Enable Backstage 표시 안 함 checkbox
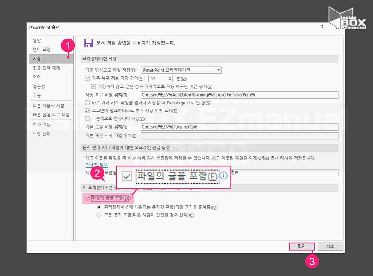Screen dimensions: 373x276 tap(87, 103)
